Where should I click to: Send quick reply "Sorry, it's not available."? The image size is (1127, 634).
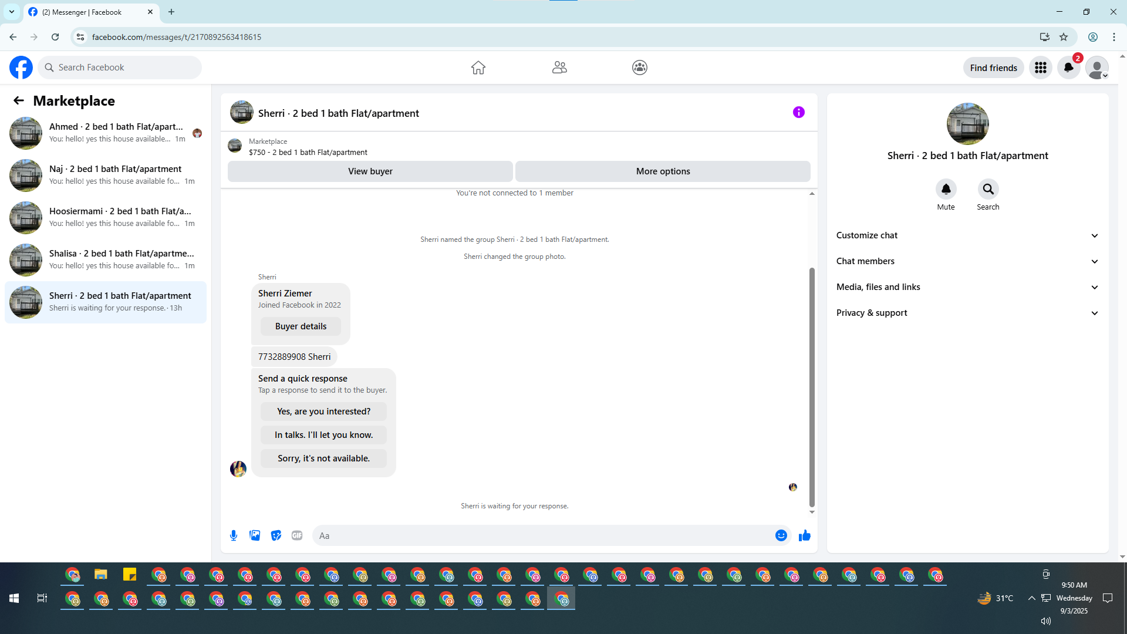(324, 458)
